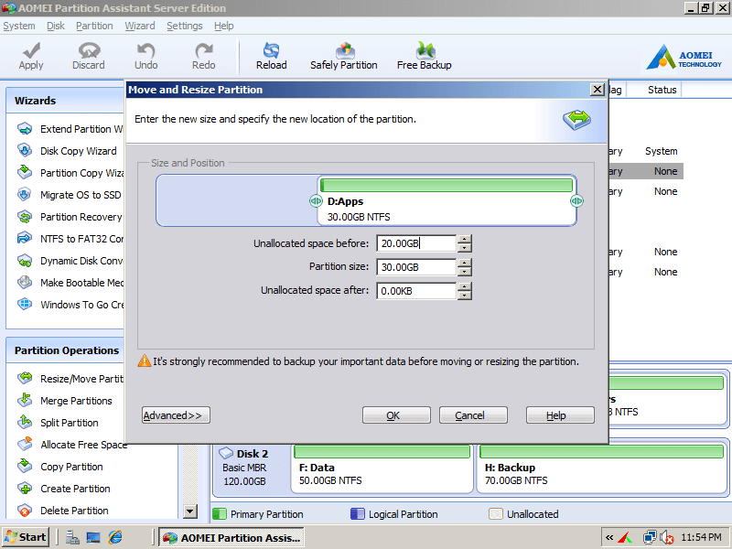Click the AOMEI Partition Assistant taskbar button
This screenshot has width=732, height=549.
click(x=231, y=537)
